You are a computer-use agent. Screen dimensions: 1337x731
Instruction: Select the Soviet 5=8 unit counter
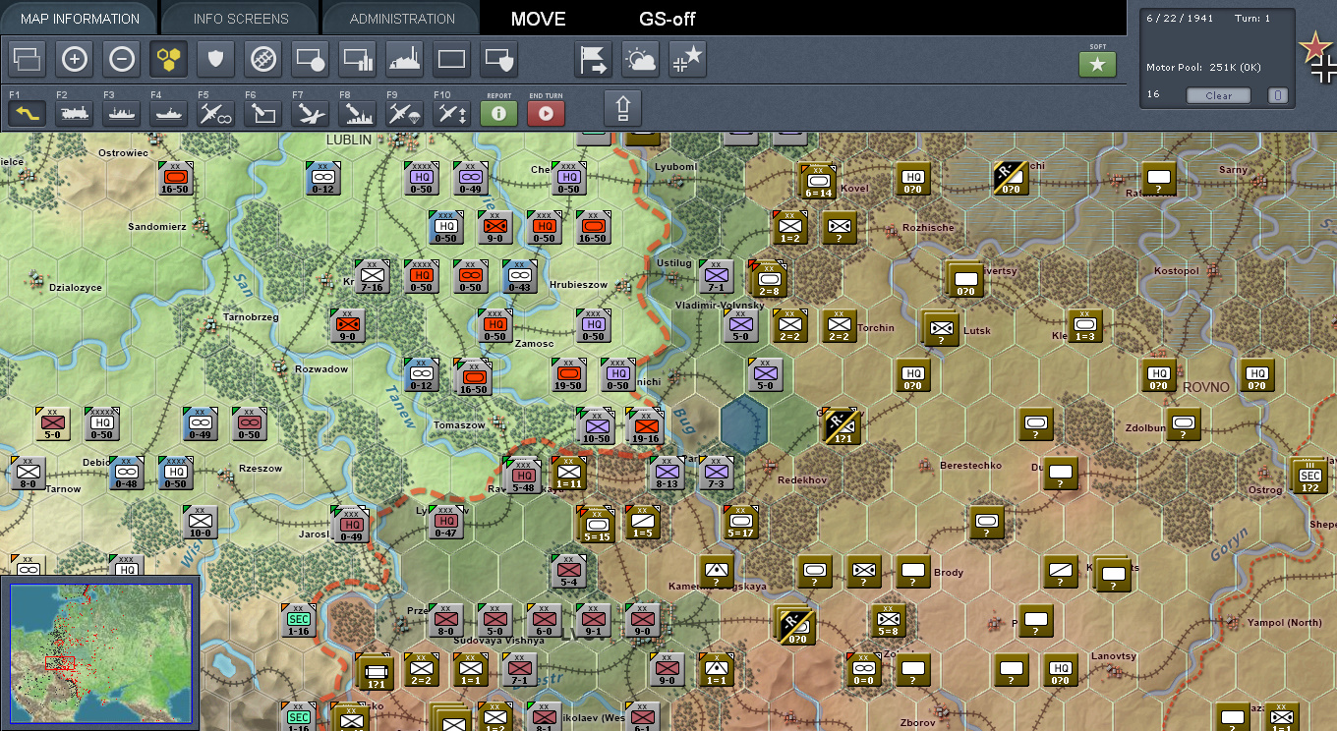point(888,621)
